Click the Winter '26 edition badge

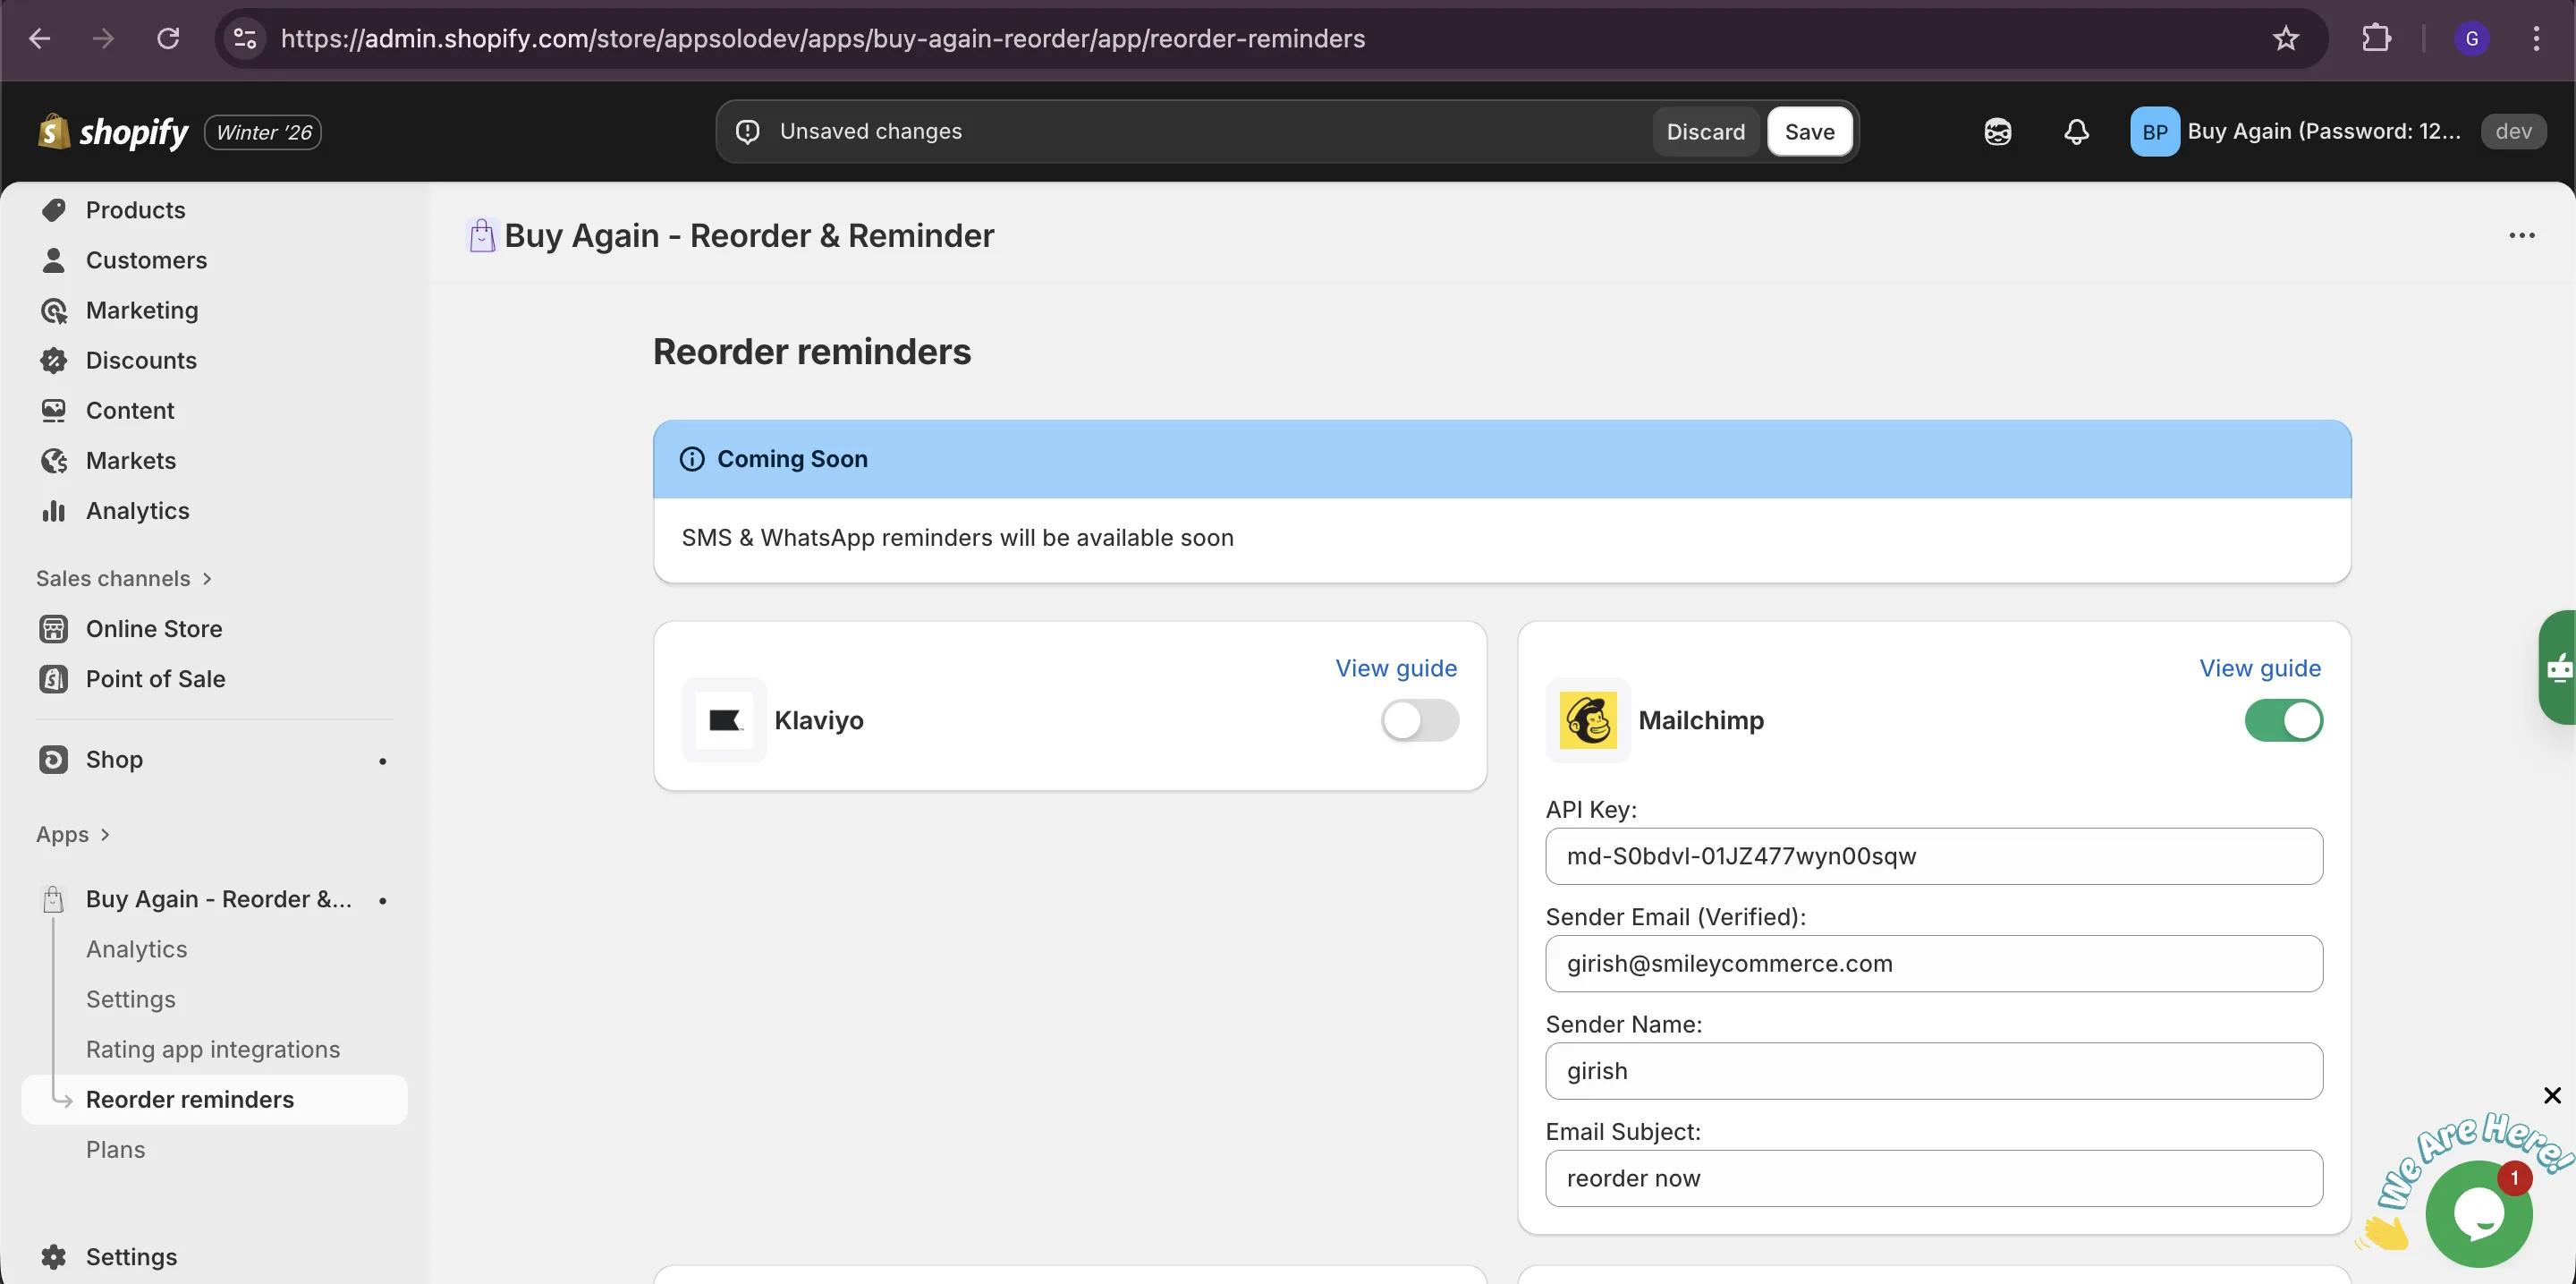(x=263, y=132)
